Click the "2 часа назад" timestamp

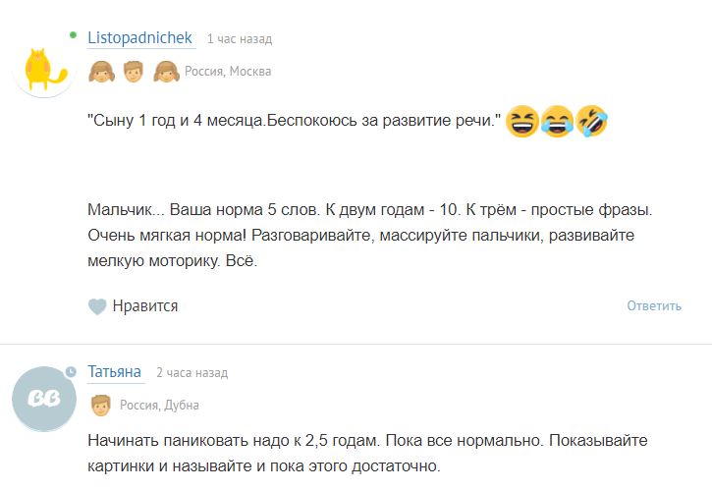click(192, 373)
